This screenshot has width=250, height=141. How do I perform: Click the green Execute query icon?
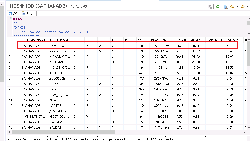click(x=218, y=7)
